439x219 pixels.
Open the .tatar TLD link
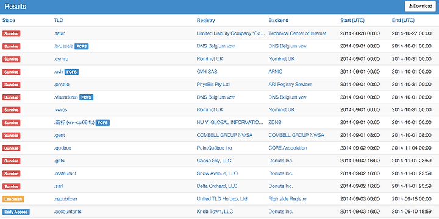[x=59, y=33]
